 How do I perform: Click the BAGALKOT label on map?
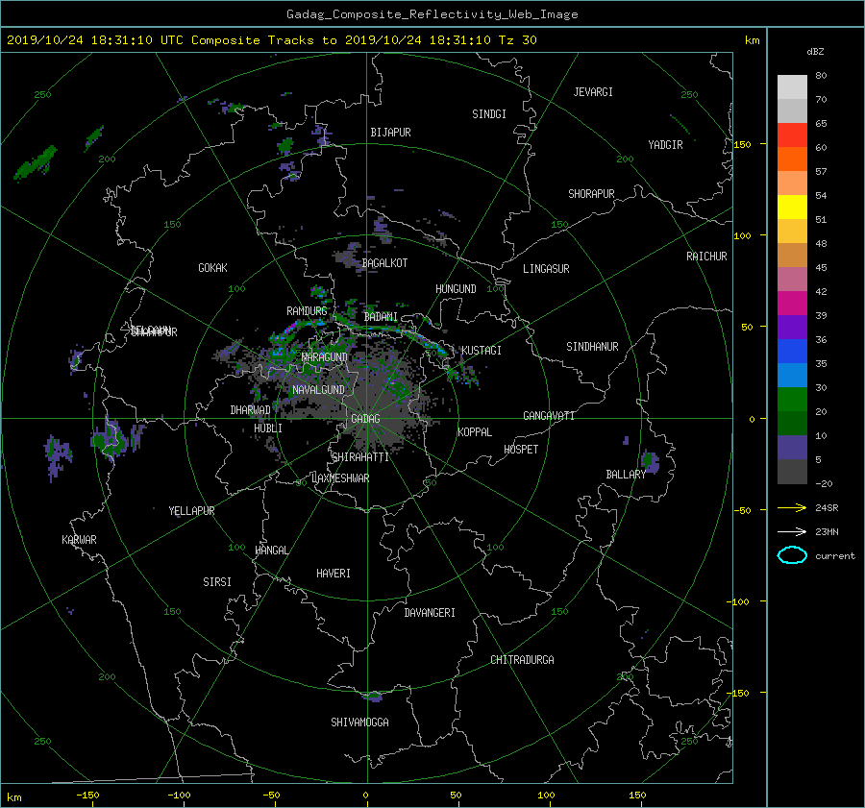(384, 263)
